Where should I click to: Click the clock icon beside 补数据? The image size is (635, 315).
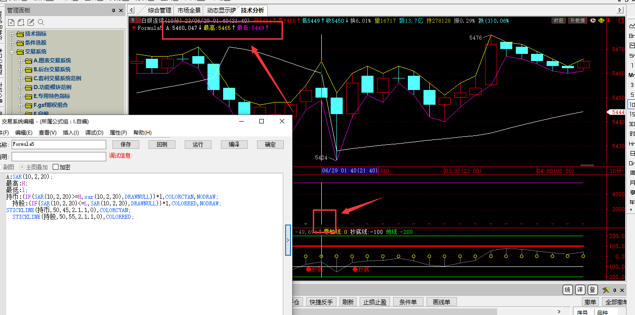(x=593, y=20)
